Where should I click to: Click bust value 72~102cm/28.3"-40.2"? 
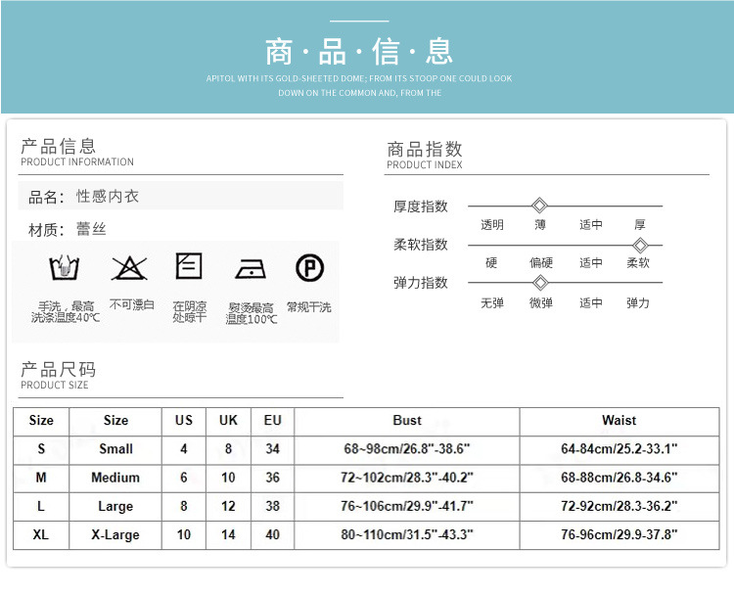tap(407, 478)
